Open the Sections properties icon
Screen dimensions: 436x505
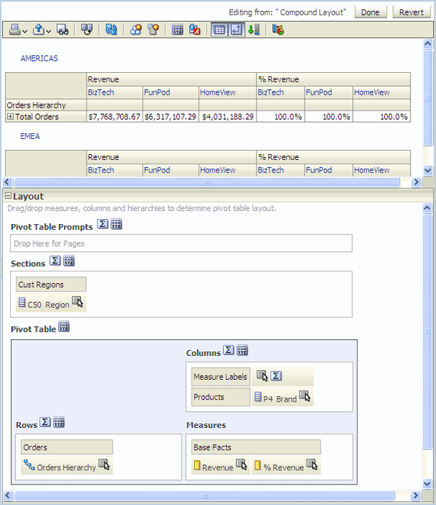coord(69,261)
